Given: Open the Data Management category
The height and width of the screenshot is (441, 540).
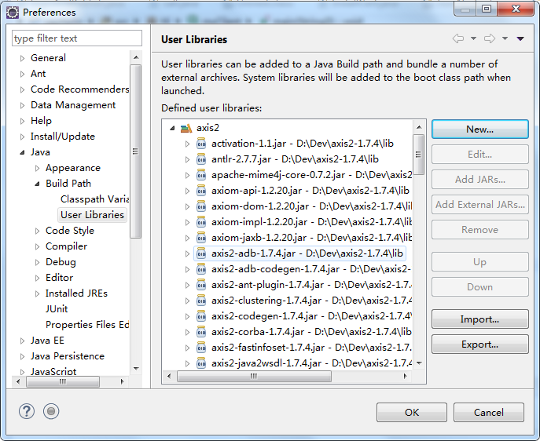Looking at the screenshot, I should pos(73,105).
